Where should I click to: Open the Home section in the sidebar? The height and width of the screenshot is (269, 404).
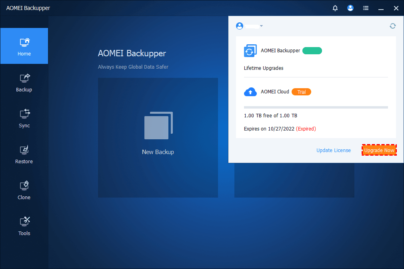pos(24,46)
